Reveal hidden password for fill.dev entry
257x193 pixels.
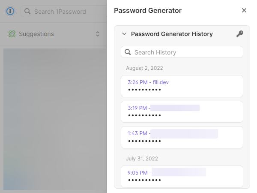tap(144, 90)
